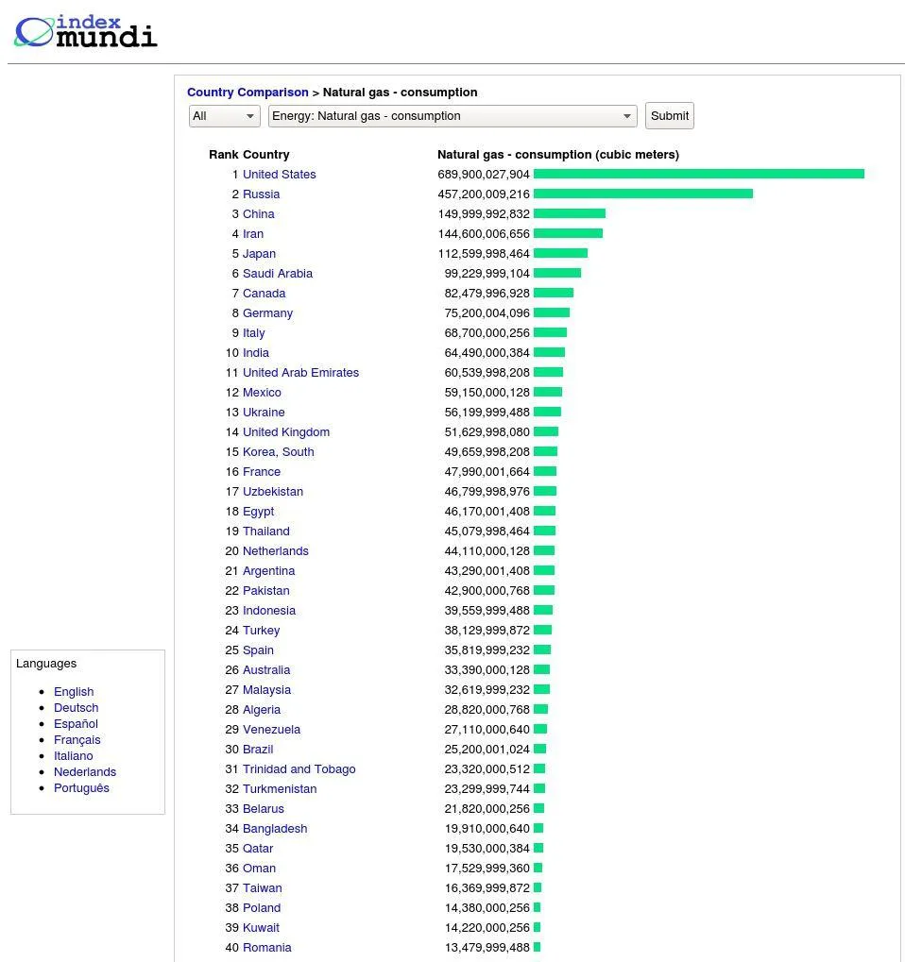Open the Trinidad and Tobago link
This screenshot has height=962, width=905.
[299, 769]
